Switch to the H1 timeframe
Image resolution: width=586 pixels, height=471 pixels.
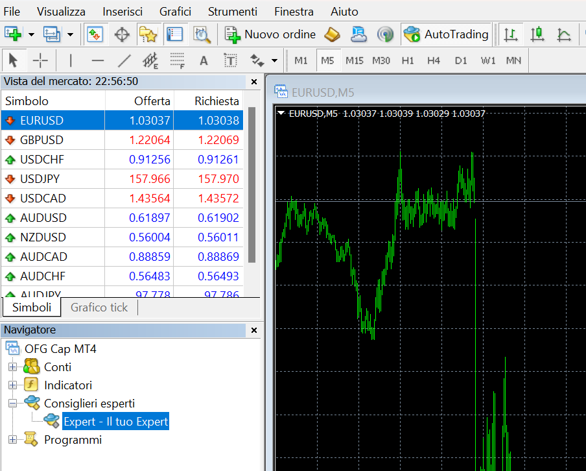pos(408,61)
